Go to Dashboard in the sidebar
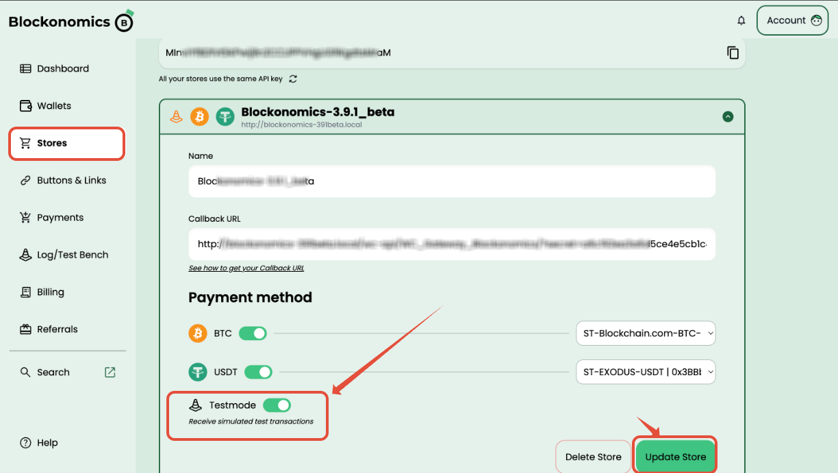The height and width of the screenshot is (473, 838). click(55, 68)
